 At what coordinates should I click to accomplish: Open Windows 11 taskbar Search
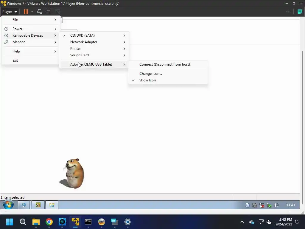point(23,222)
